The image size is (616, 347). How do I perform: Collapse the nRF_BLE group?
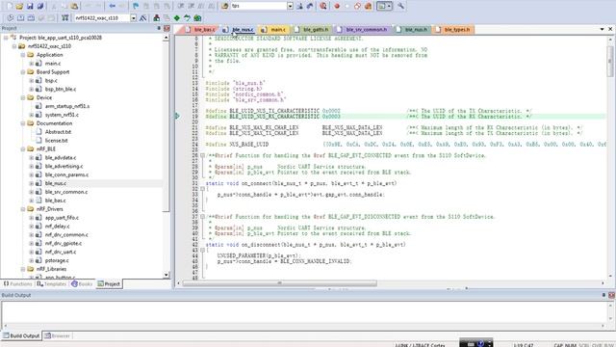click(x=23, y=149)
